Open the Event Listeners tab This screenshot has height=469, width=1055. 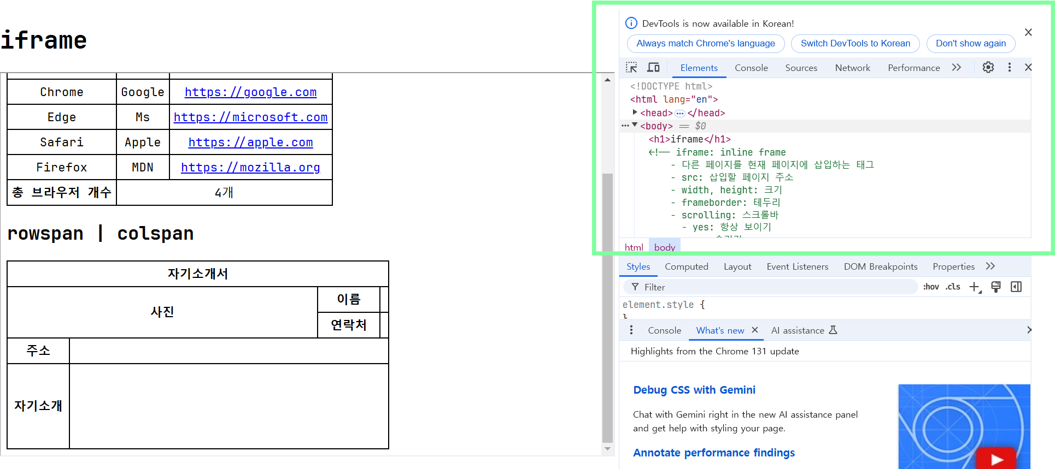pos(798,266)
